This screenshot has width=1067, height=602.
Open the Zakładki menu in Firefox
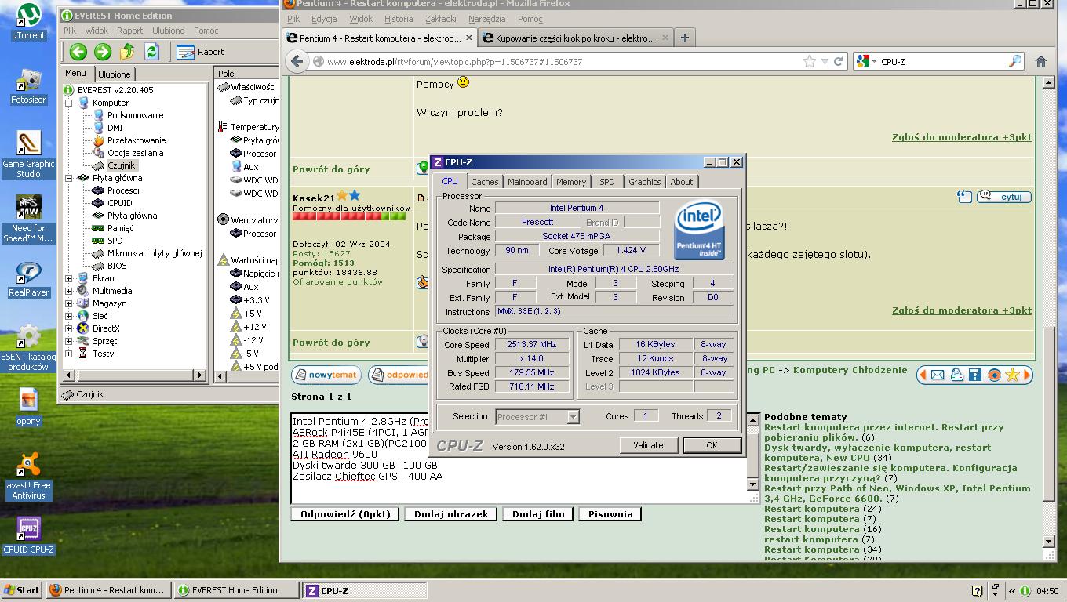(440, 19)
